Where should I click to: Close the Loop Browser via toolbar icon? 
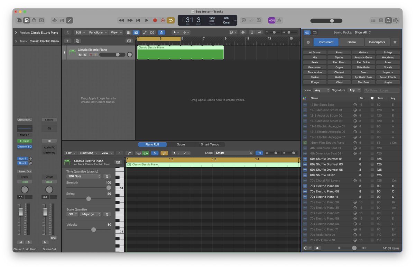point(388,20)
